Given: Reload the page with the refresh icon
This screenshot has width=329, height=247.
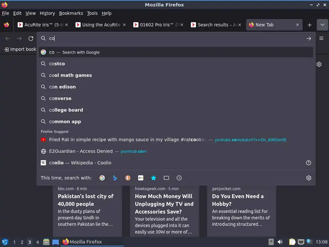Looking at the screenshot, I should (x=31, y=39).
